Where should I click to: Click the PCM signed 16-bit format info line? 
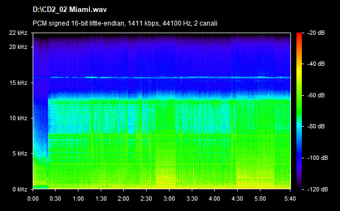point(125,23)
